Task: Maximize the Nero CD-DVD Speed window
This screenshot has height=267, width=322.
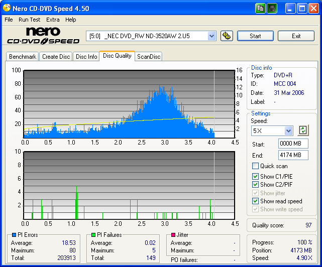Action: click(x=302, y=9)
